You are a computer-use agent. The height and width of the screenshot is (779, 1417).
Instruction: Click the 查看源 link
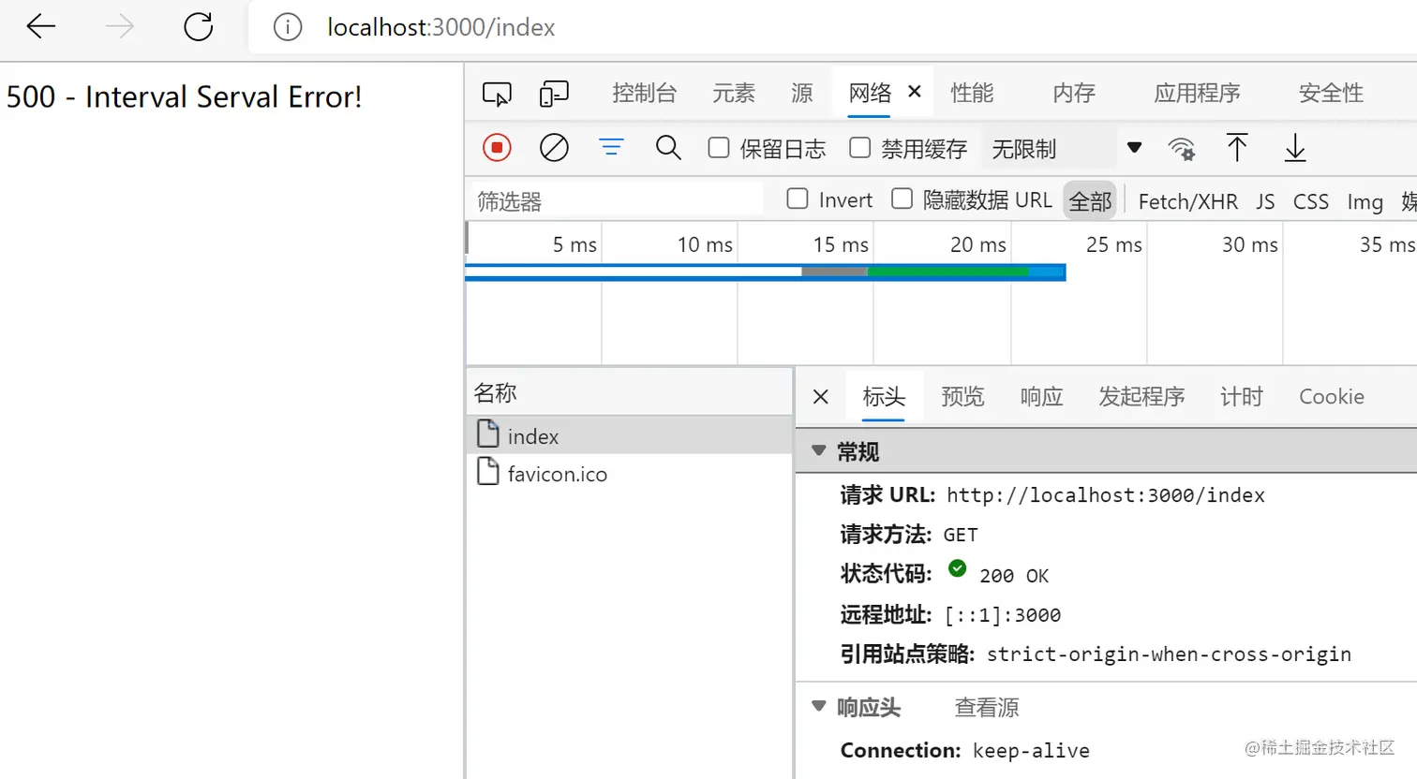(986, 707)
